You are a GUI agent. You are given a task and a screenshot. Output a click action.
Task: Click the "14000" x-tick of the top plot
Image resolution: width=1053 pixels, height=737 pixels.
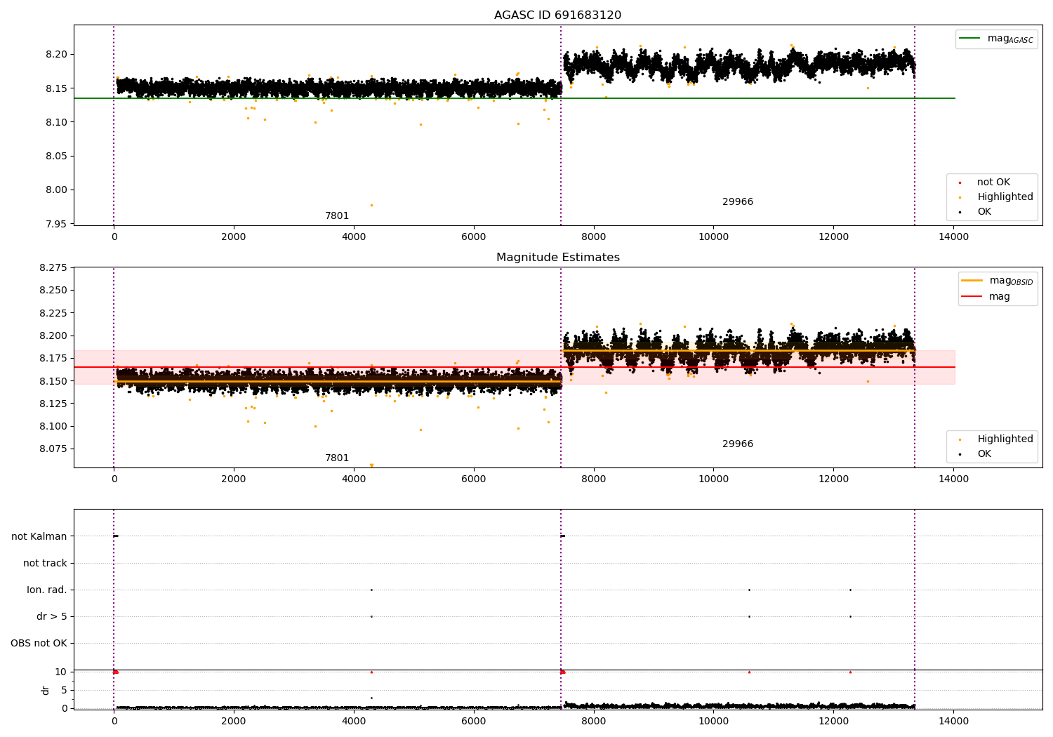[x=953, y=237]
